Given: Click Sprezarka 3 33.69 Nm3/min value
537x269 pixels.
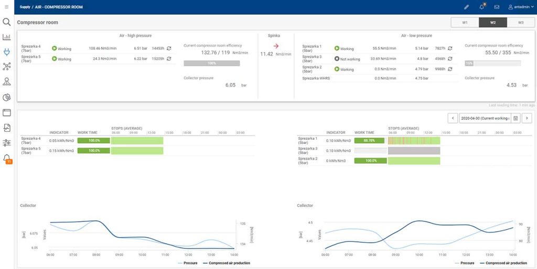Looking at the screenshot, I should coord(383,59).
